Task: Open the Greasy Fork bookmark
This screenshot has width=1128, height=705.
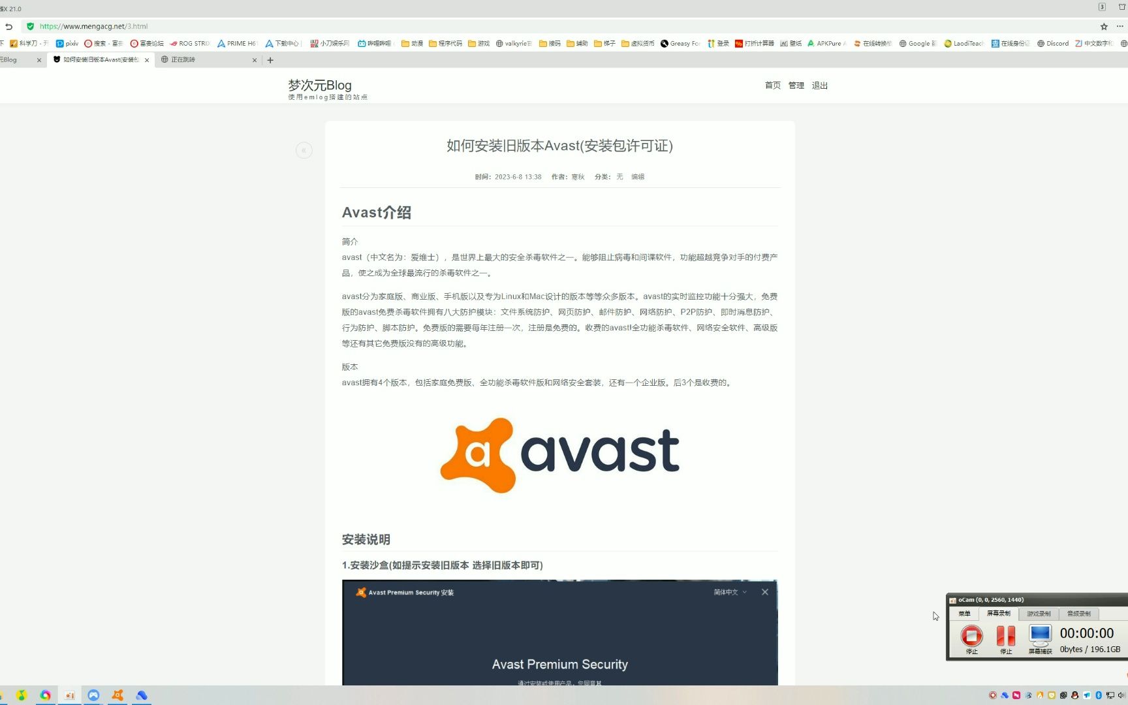Action: point(680,44)
